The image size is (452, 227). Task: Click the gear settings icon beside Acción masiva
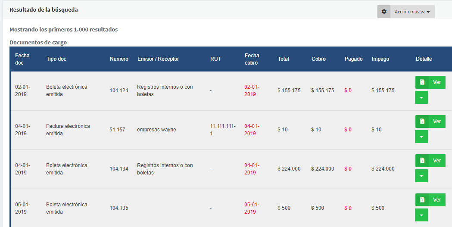(384, 12)
